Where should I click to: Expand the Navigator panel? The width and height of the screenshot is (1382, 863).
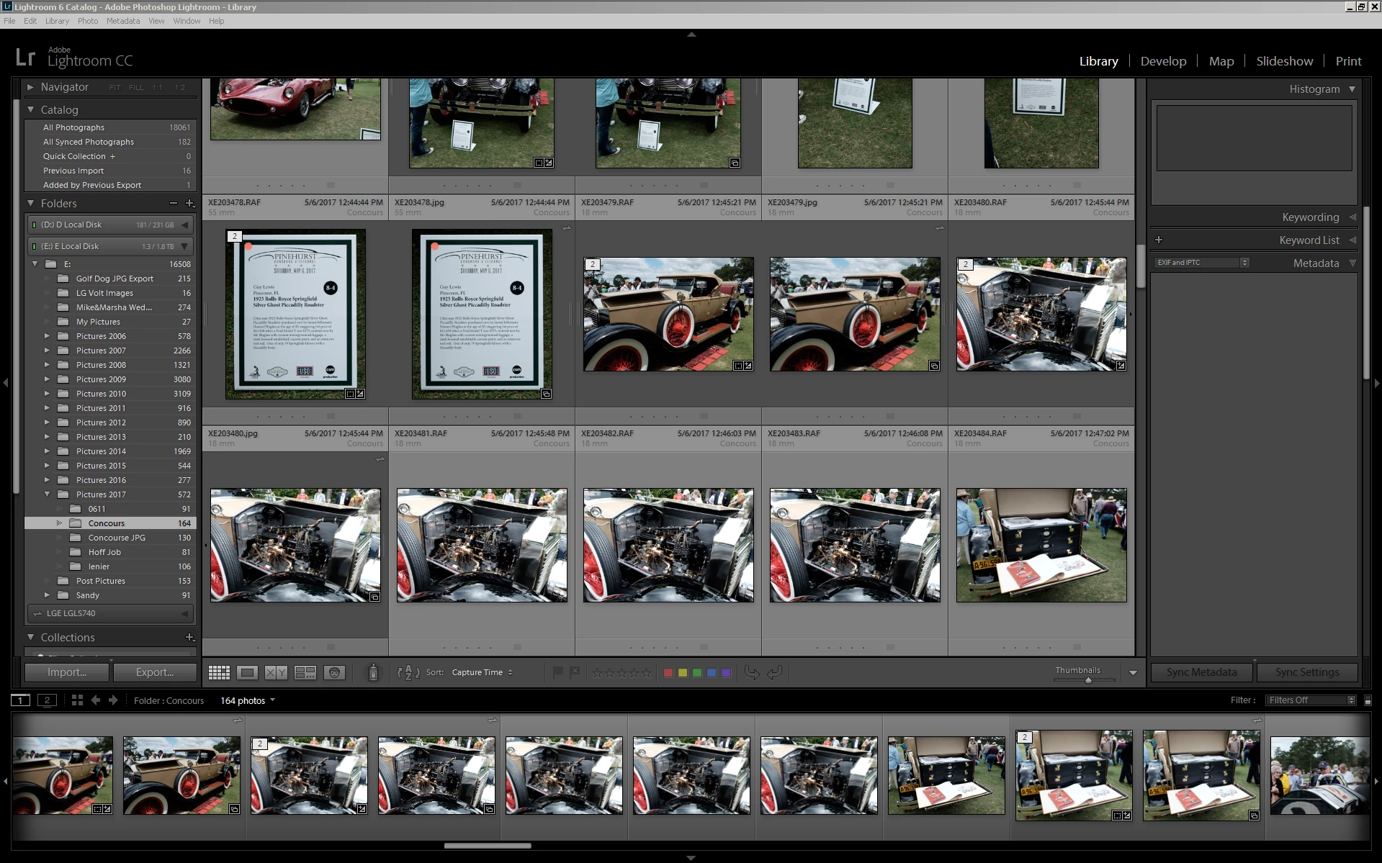pos(30,87)
